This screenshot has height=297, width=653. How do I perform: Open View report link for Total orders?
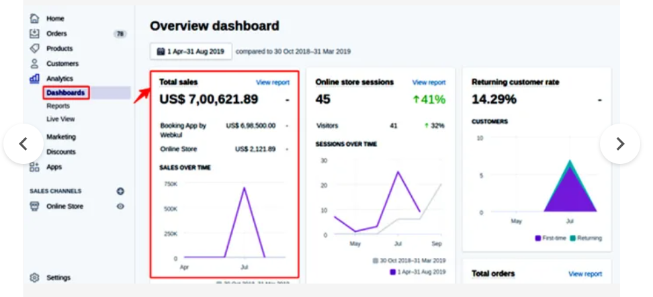pos(584,274)
